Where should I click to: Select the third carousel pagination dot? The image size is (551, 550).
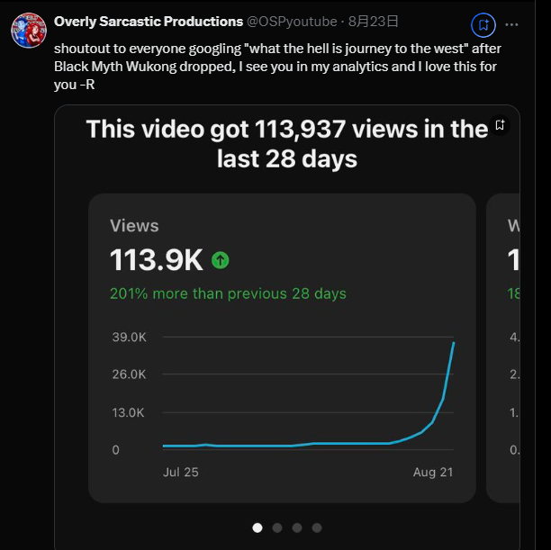pyautogui.click(x=297, y=527)
